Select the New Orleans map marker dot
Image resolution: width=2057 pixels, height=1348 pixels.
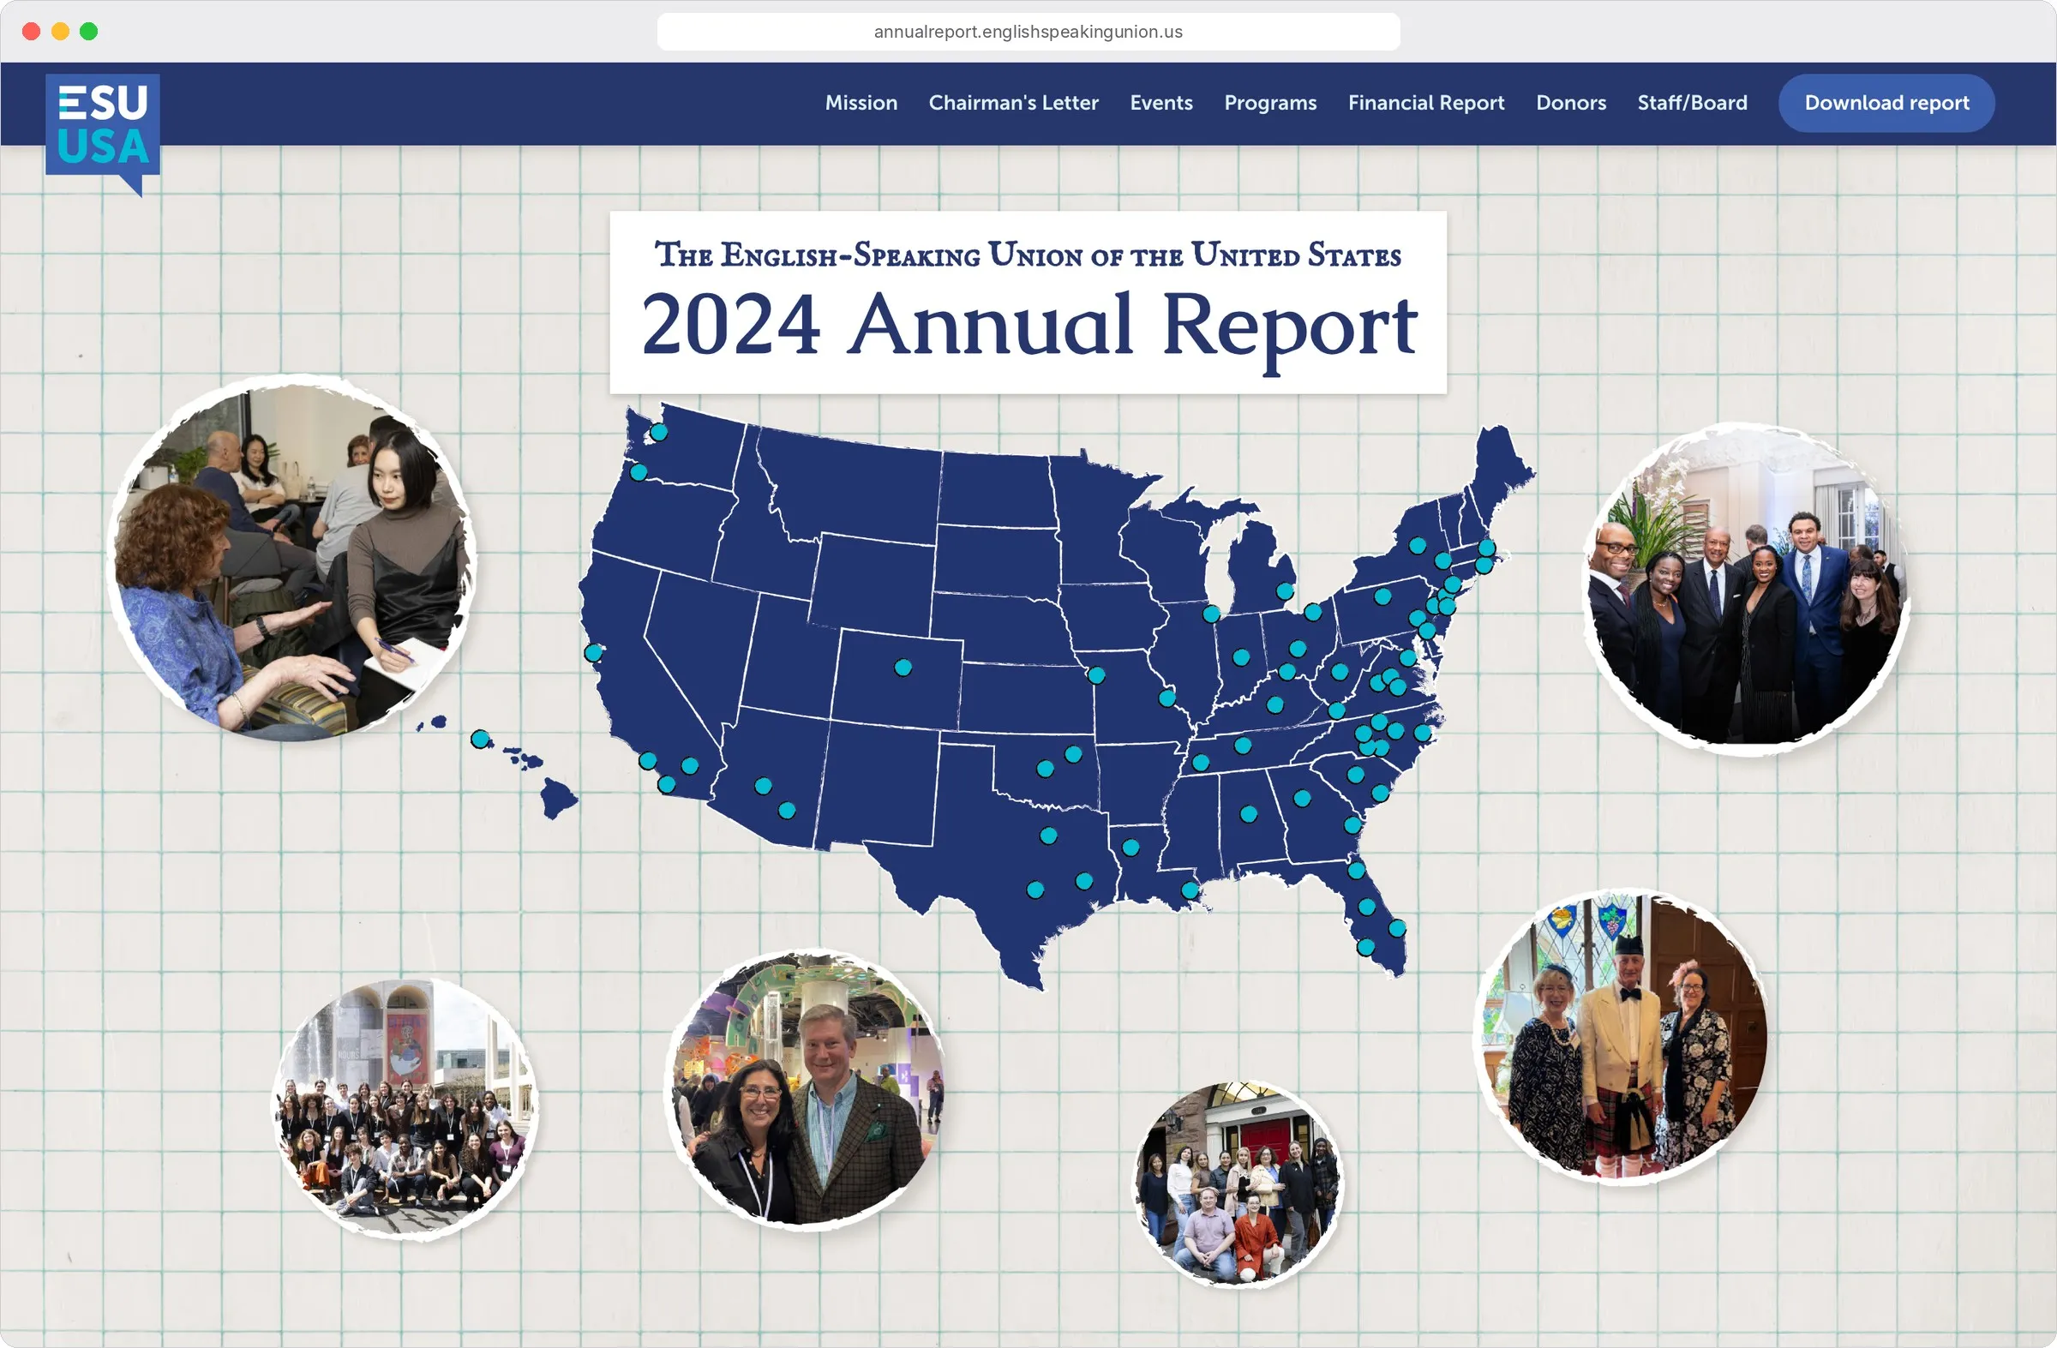pos(1190,890)
